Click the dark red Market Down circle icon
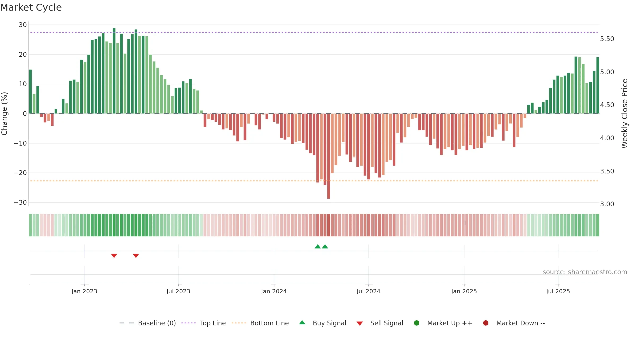The image size is (636, 358). pyautogui.click(x=486, y=323)
